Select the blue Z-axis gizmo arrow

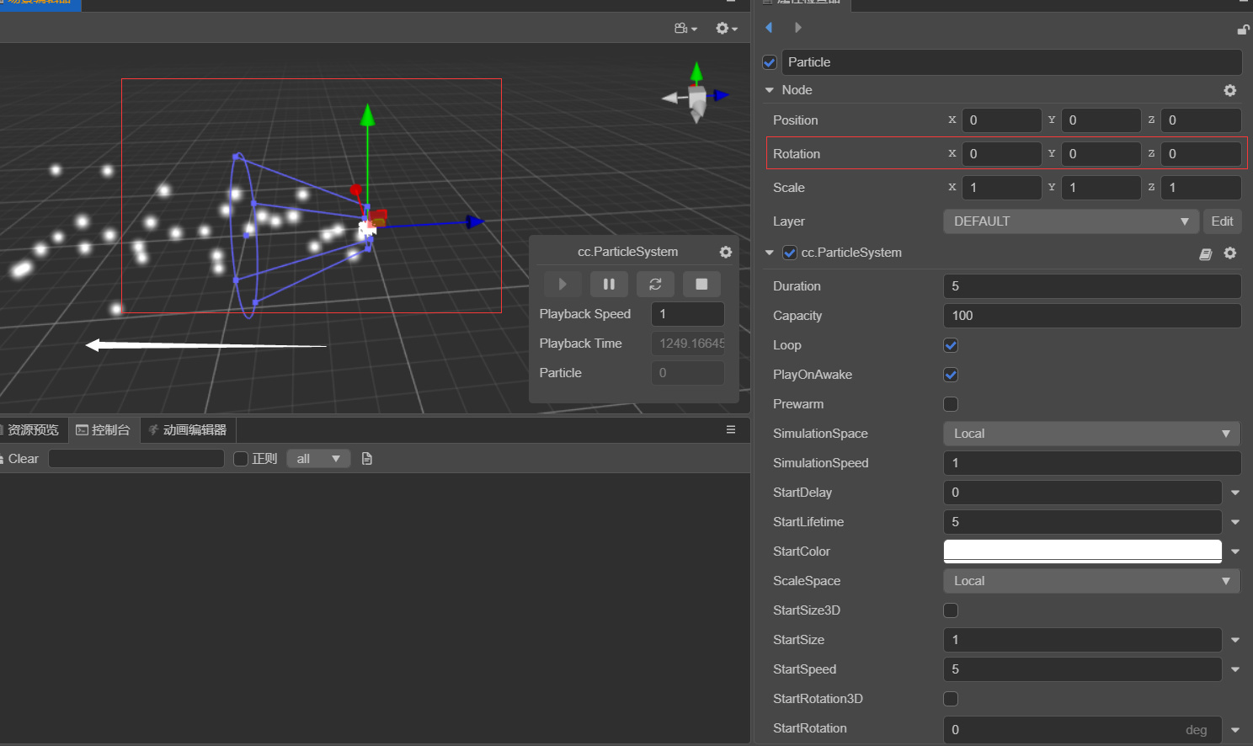point(475,222)
